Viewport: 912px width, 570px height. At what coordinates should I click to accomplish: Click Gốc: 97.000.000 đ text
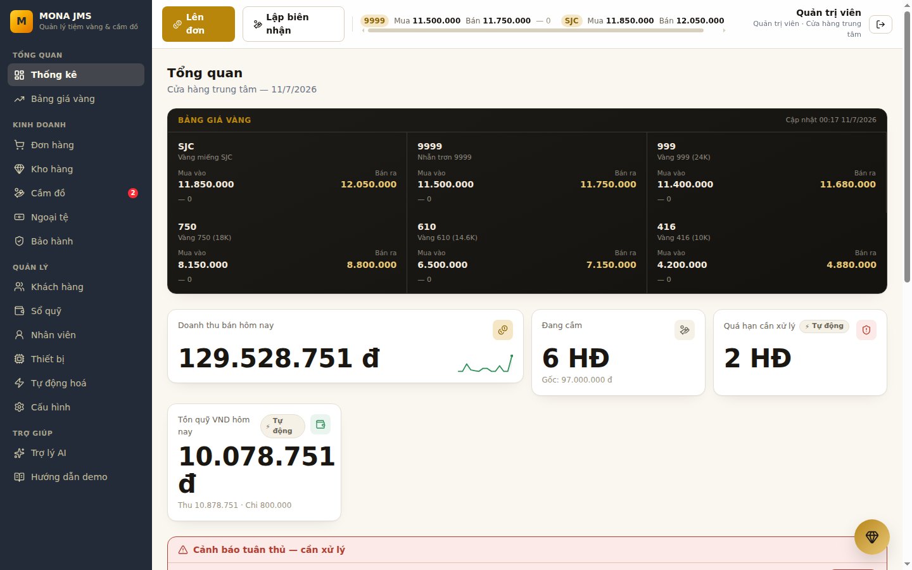[x=577, y=380]
